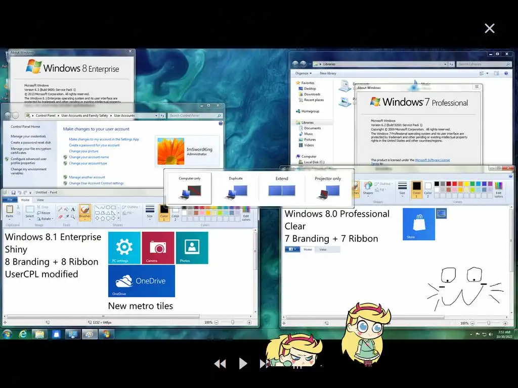This screenshot has height=388, width=518.
Task: Click the OneDrive metro tile
Action: (x=142, y=281)
